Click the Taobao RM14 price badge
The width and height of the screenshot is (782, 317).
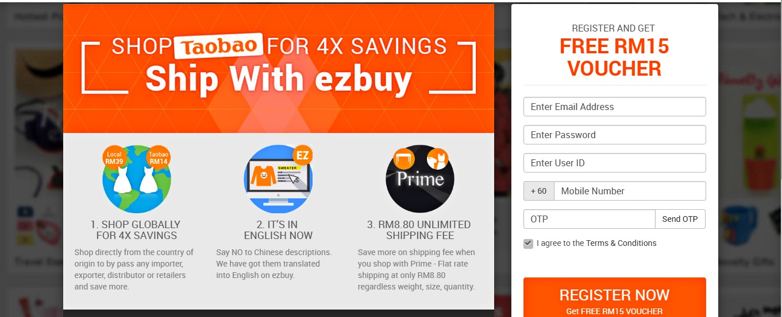[x=159, y=158]
